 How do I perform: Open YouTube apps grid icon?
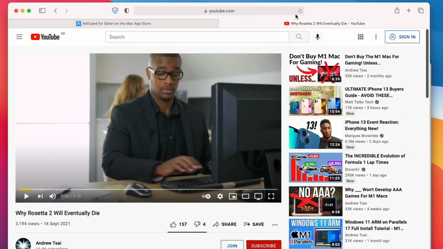tap(360, 37)
